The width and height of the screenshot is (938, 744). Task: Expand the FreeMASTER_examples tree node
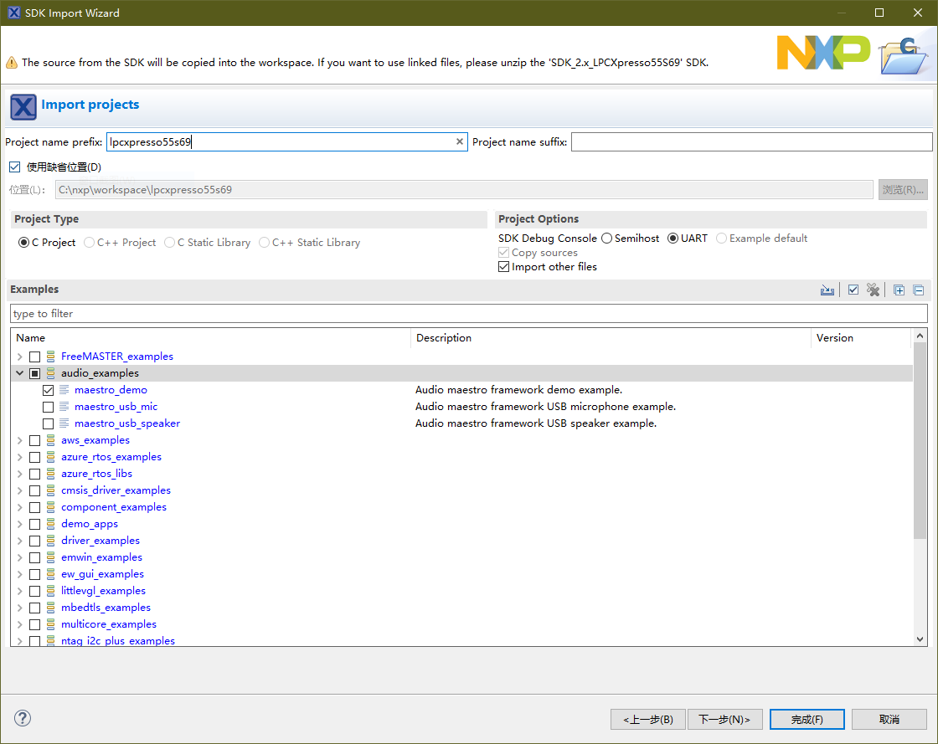point(20,357)
